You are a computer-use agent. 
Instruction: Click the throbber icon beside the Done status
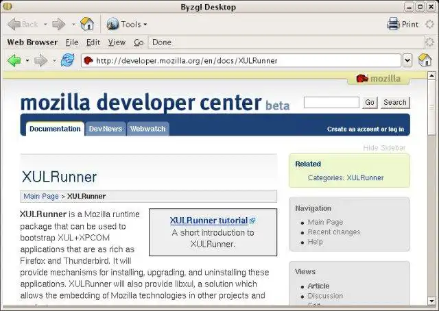pos(430,42)
